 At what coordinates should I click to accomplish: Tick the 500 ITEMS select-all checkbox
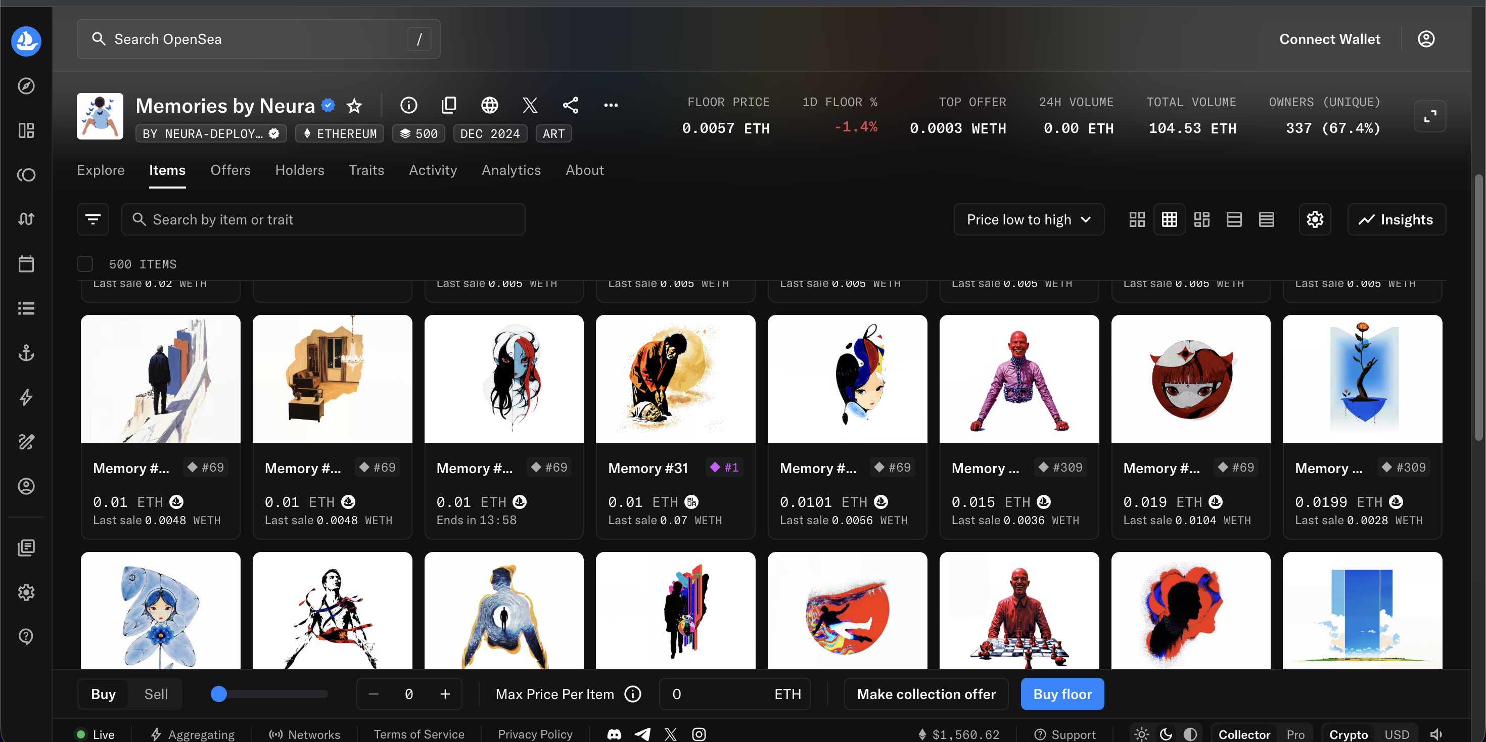point(85,264)
